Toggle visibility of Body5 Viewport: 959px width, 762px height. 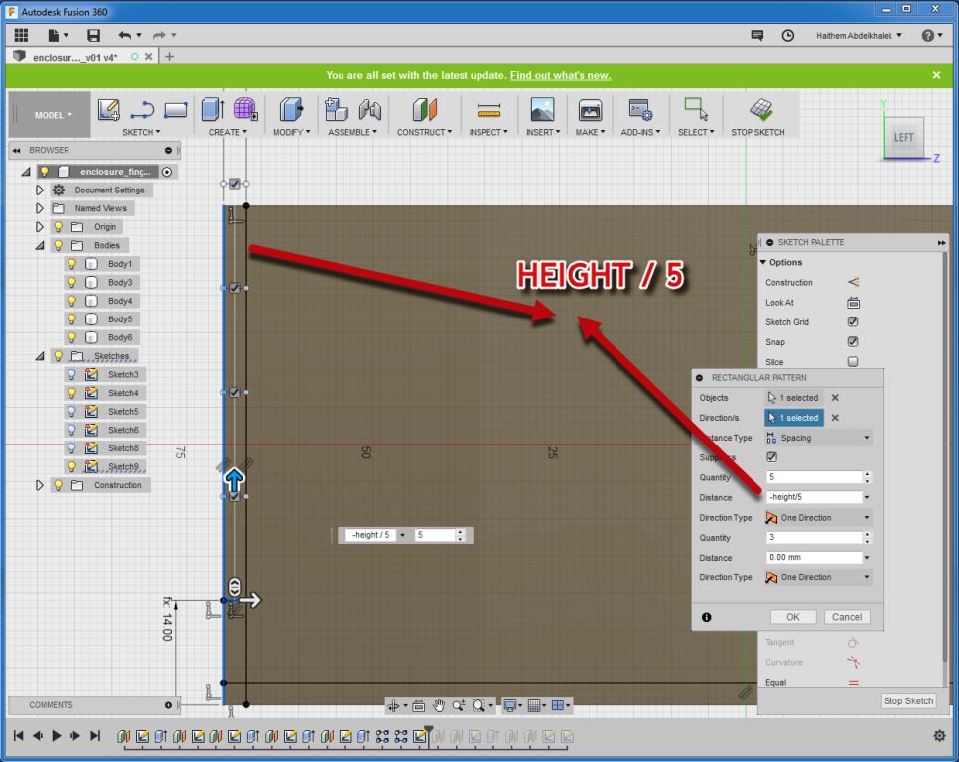coord(72,318)
